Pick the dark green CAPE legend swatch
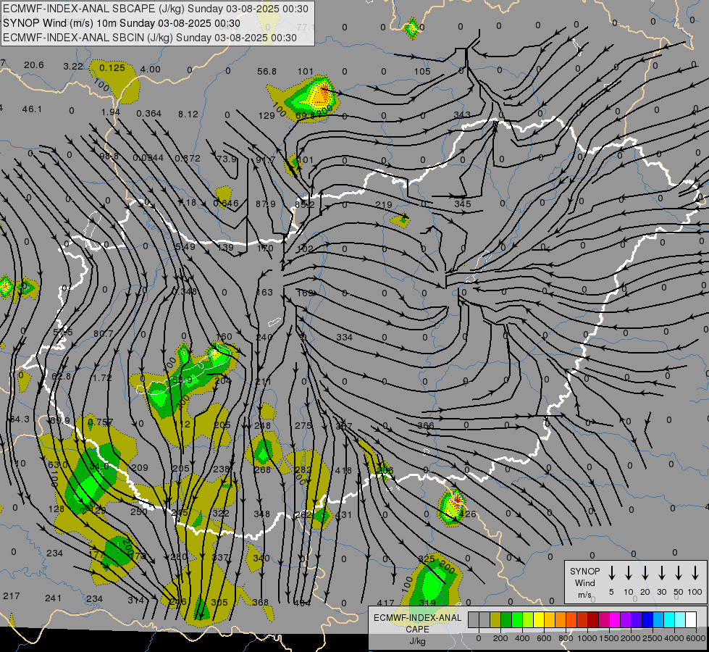Image resolution: width=709 pixels, height=652 pixels. tap(506, 620)
